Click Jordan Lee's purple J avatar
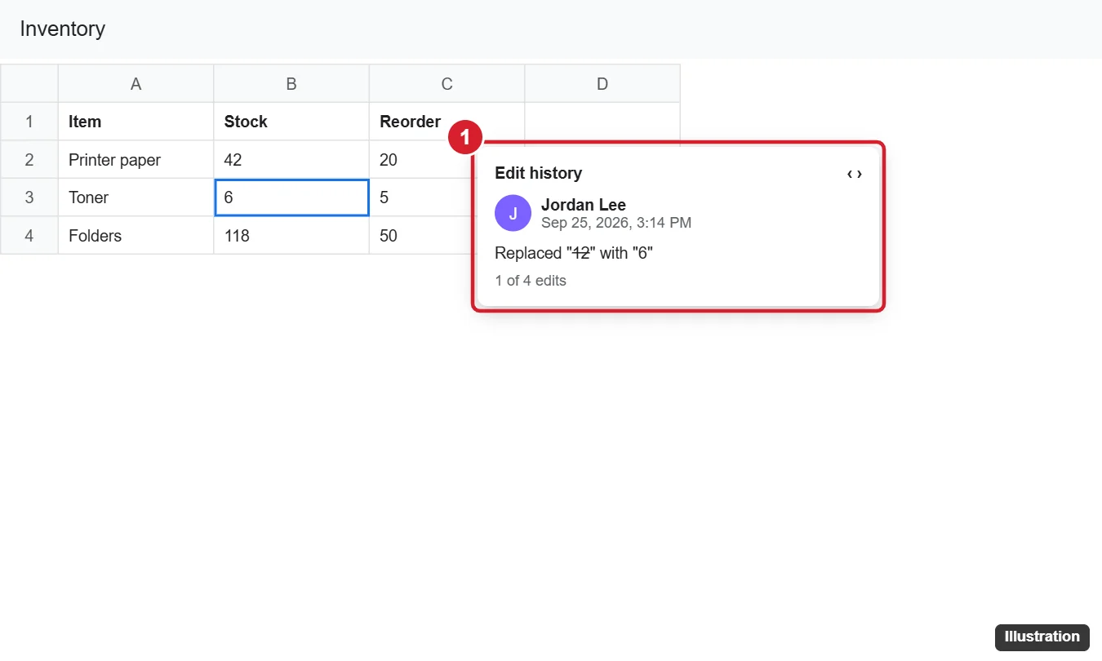Image resolution: width=1102 pixels, height=661 pixels. point(513,214)
